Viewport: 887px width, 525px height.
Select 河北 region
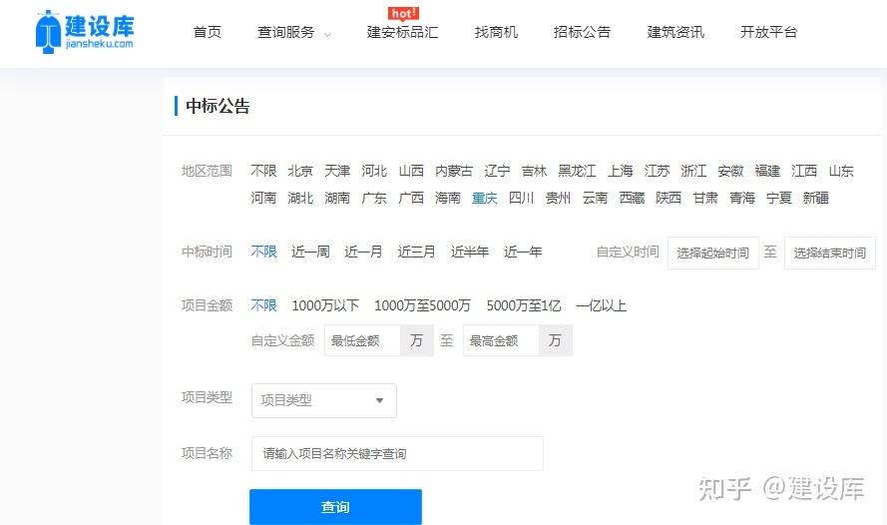pyautogui.click(x=374, y=171)
